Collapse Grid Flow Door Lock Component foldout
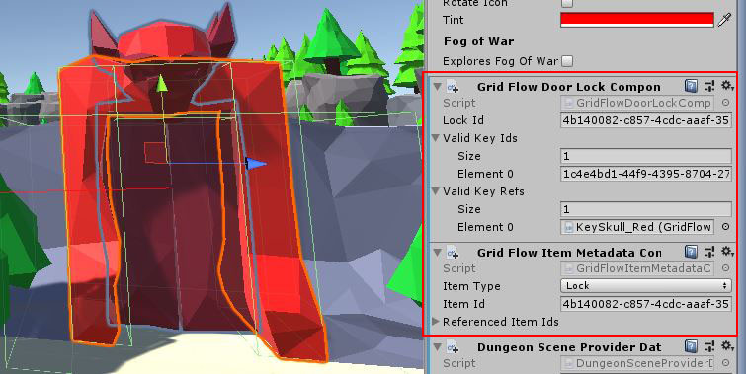The width and height of the screenshot is (746, 374). point(438,87)
